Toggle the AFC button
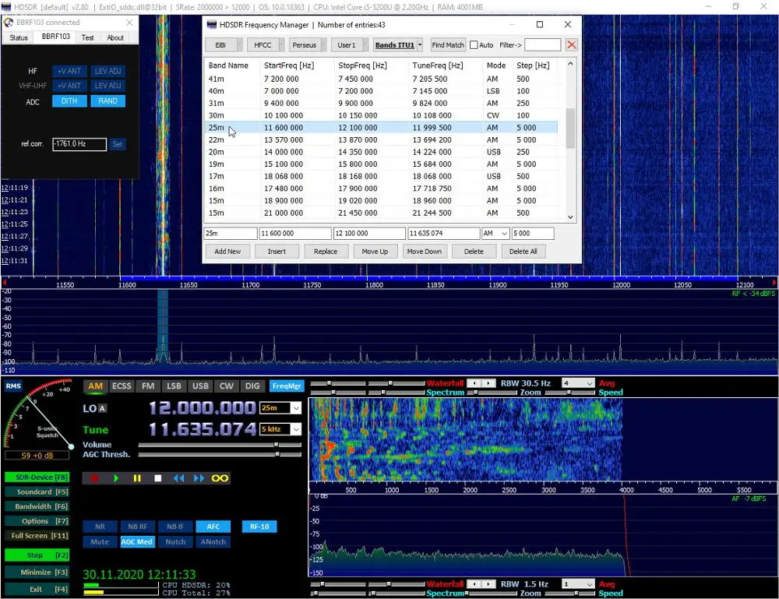 pyautogui.click(x=213, y=527)
